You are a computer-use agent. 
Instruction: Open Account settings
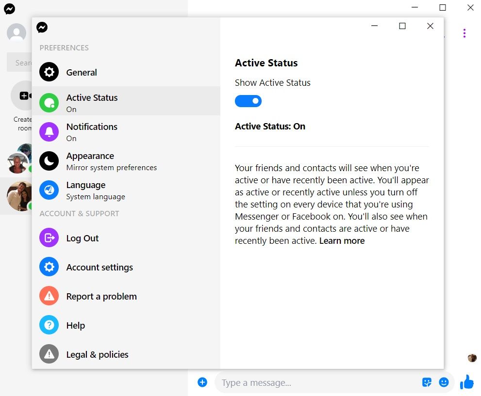[x=99, y=267]
